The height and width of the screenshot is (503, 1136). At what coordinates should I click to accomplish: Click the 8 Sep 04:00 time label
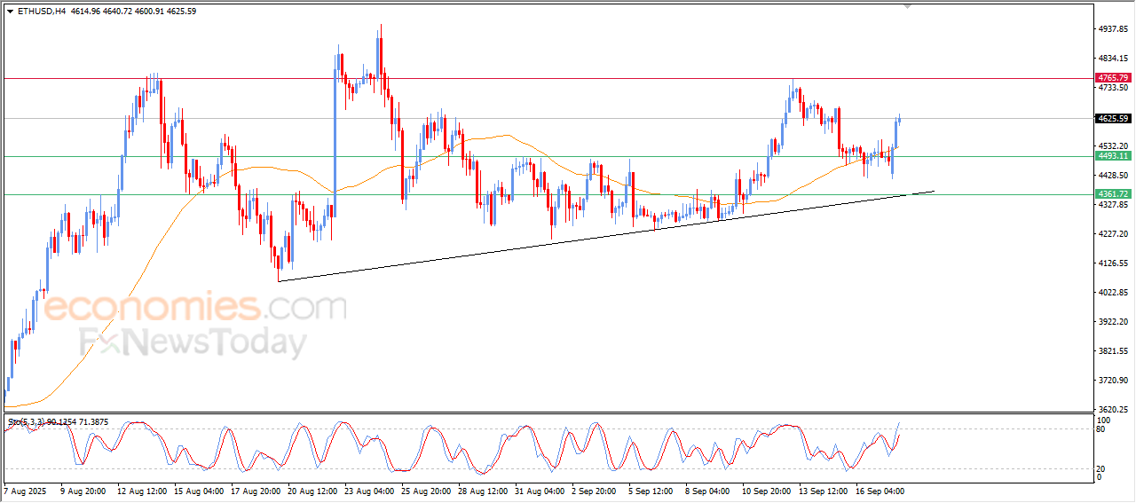tap(708, 491)
